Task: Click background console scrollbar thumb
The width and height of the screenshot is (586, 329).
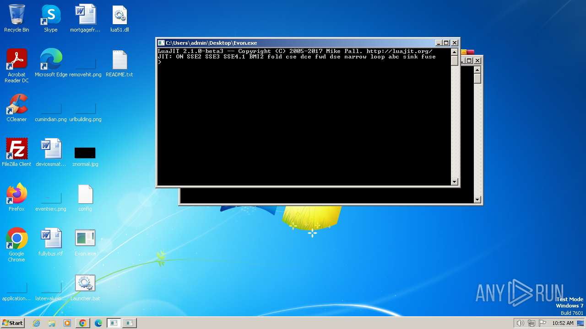Action: point(477,78)
